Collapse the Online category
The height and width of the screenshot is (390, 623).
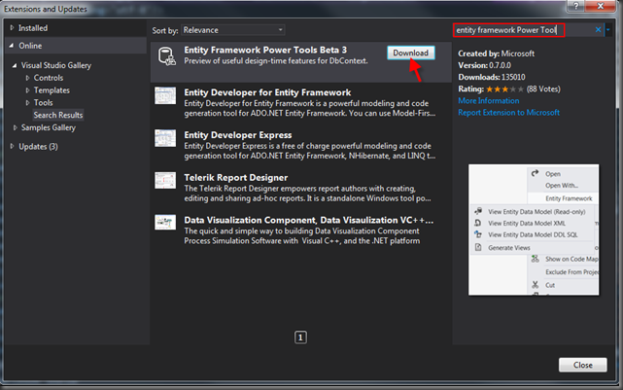point(12,46)
